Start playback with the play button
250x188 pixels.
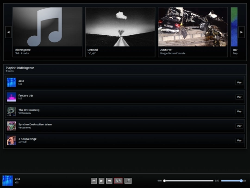pos(101,181)
